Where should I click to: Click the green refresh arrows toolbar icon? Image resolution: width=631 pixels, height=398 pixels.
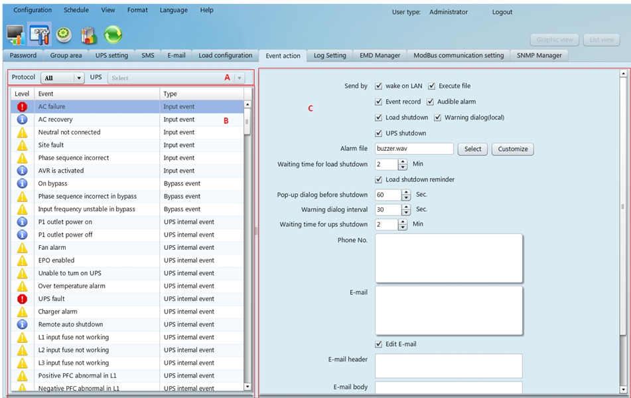[113, 35]
